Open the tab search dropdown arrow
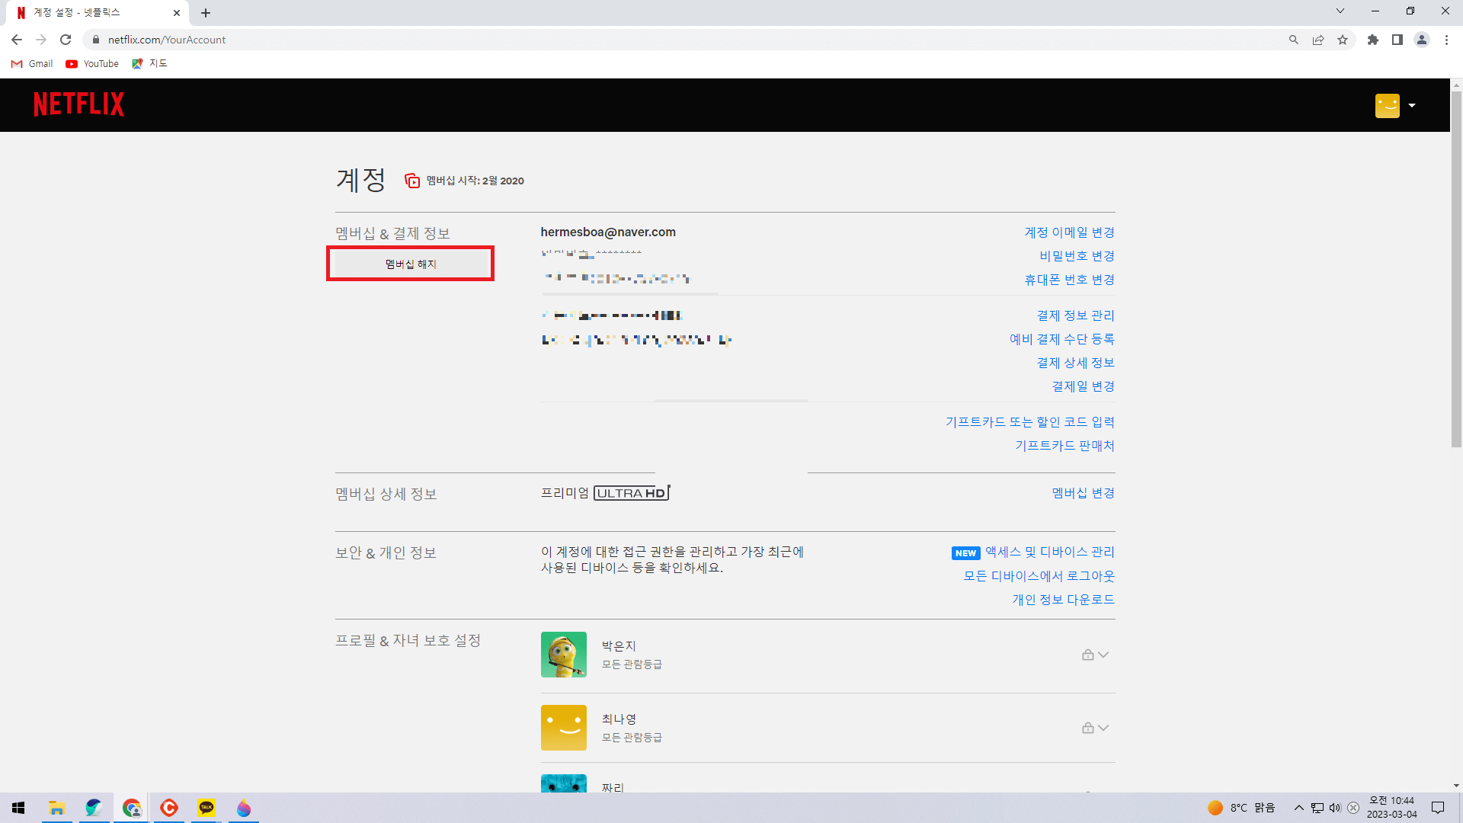The height and width of the screenshot is (823, 1463). tap(1340, 11)
